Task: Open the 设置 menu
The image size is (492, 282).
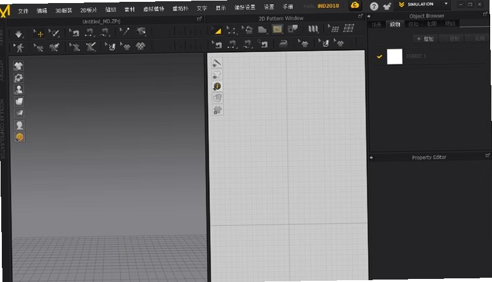Action: pos(269,7)
